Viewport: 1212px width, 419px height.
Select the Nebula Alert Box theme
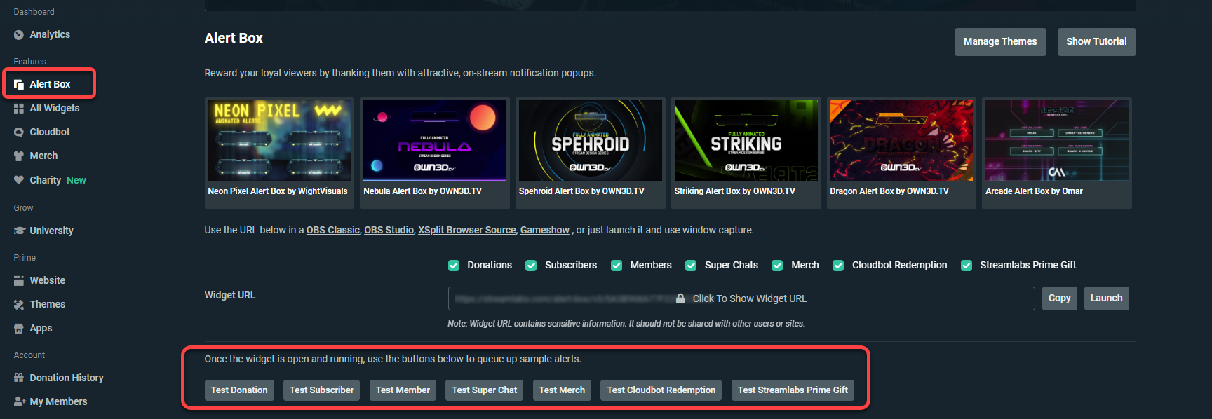[435, 153]
